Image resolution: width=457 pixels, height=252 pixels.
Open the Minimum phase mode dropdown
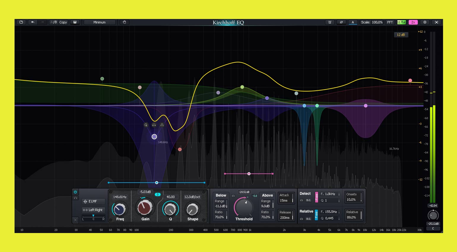click(x=99, y=22)
